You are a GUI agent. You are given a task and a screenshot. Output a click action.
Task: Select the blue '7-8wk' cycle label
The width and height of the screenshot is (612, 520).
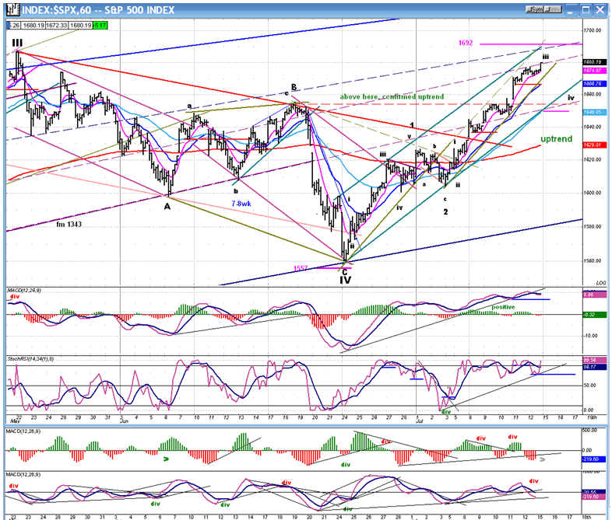(x=241, y=204)
